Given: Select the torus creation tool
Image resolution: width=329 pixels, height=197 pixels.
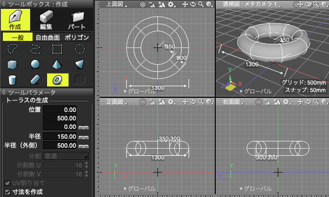Looking at the screenshot, I should click(x=58, y=80).
